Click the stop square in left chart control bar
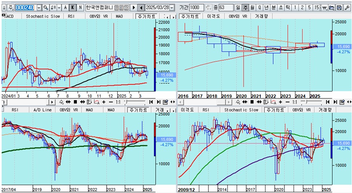352x193 pixels. [x=75, y=102]
